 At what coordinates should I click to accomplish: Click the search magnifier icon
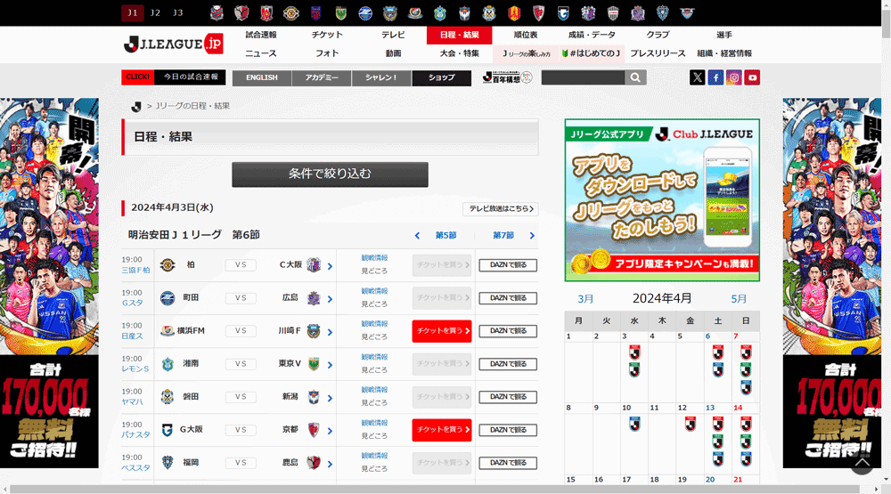[x=635, y=77]
